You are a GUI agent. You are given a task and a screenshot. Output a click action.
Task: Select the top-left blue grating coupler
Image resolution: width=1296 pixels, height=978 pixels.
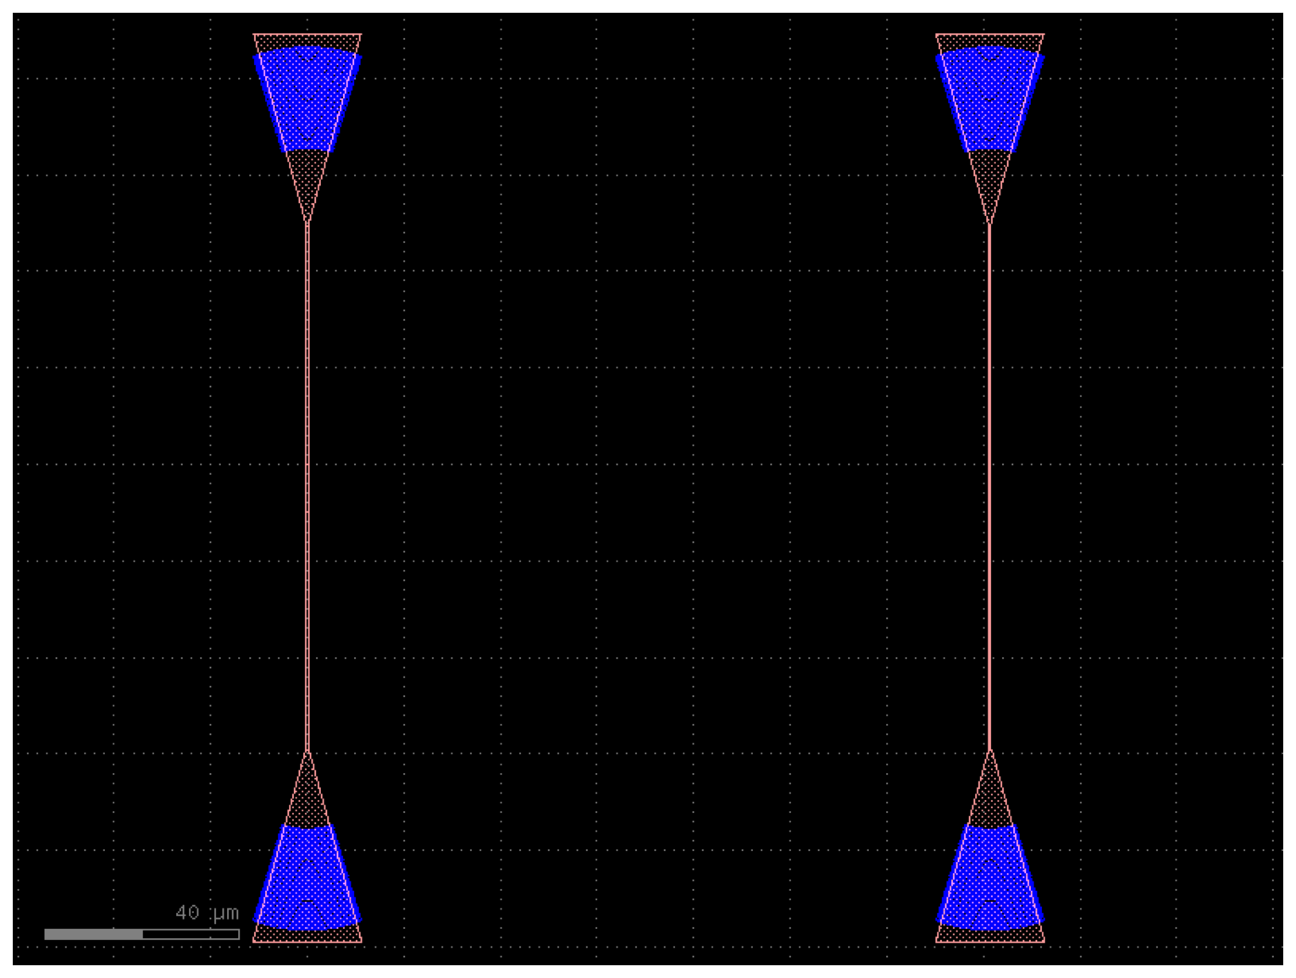tap(307, 100)
